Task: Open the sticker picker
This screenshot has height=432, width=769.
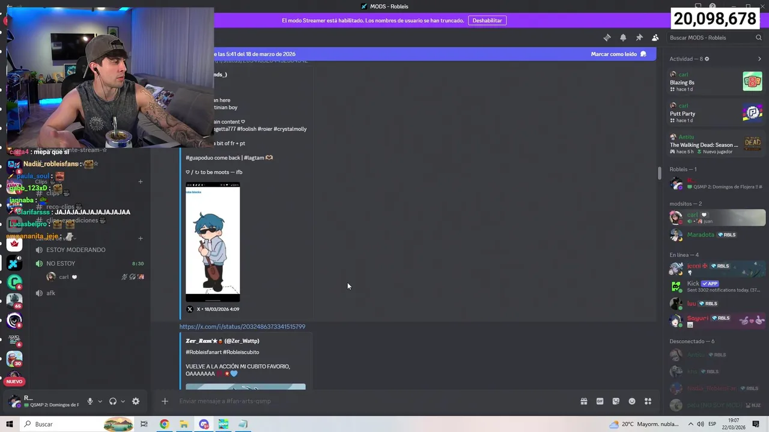Action: (x=616, y=401)
